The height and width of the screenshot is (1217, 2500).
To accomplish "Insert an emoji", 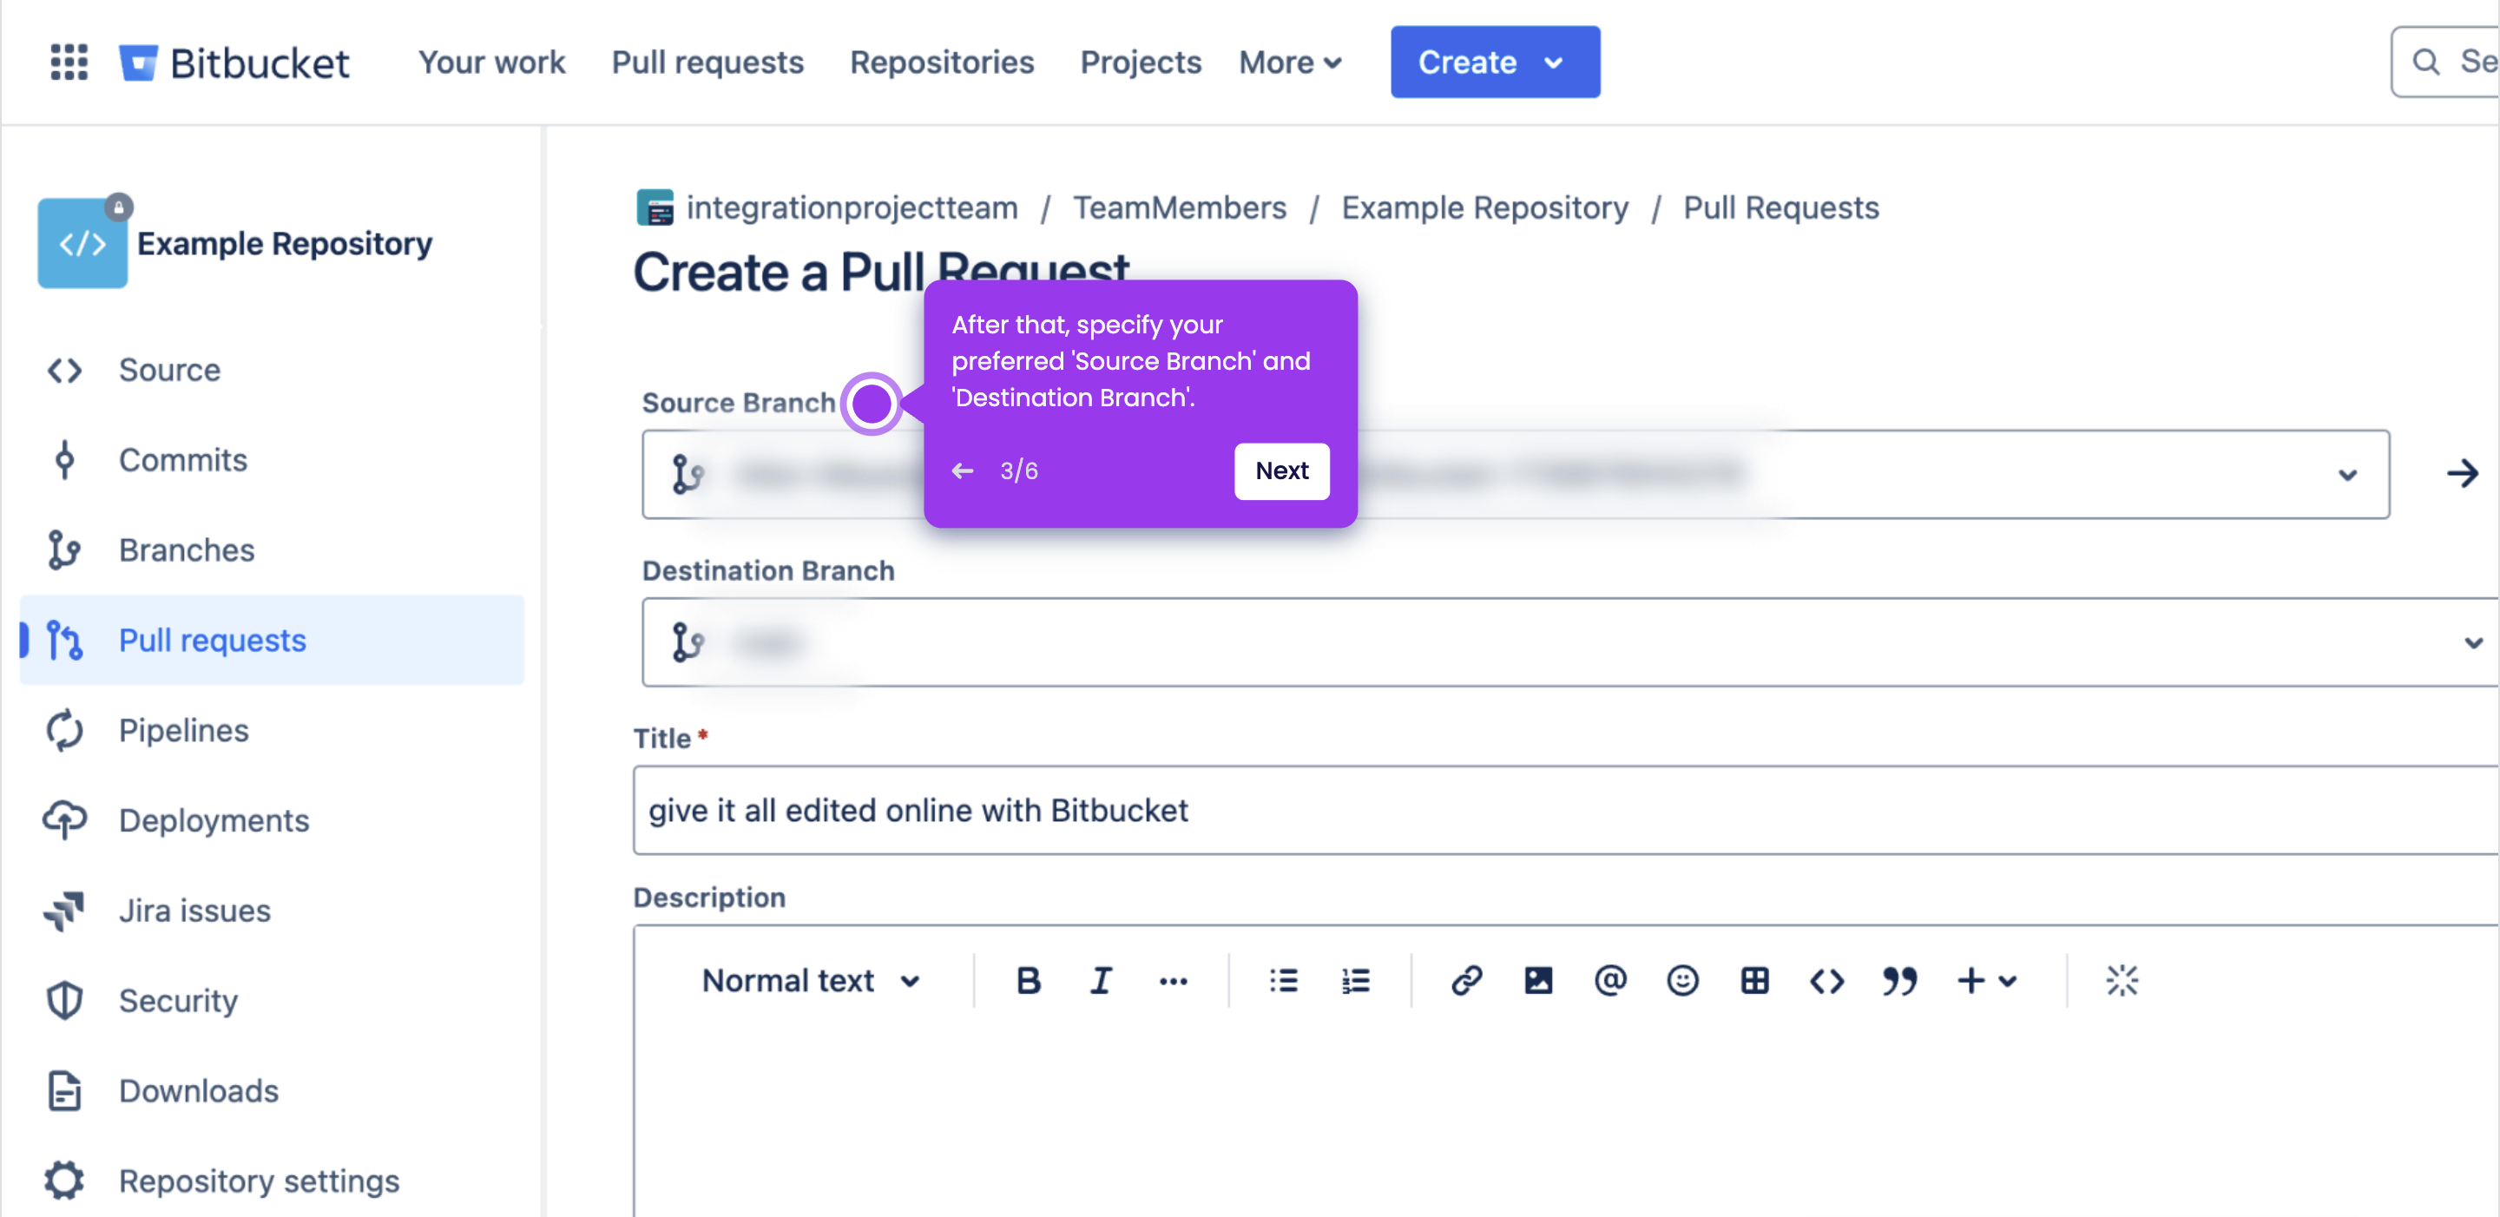I will click(x=1683, y=981).
